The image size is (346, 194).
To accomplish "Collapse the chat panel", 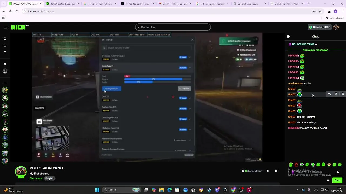I will [x=288, y=36].
